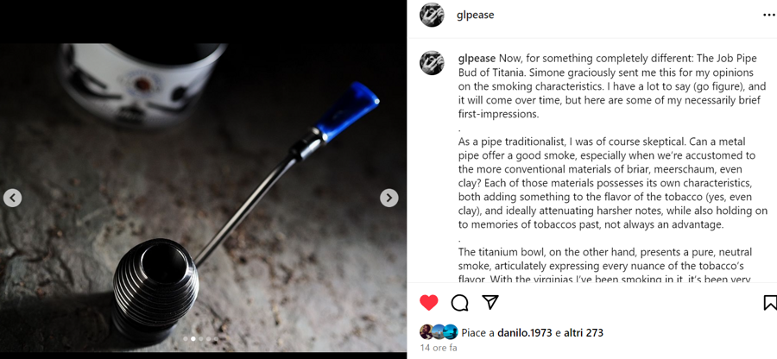Save the post with the bookmark icon
777x359 pixels.
tap(770, 303)
